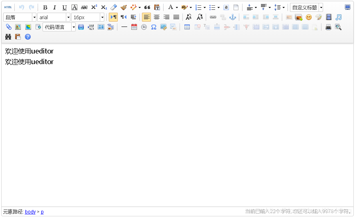This screenshot has height=218, width=355.
Task: Toggle blockquote formatting
Action: [147, 7]
